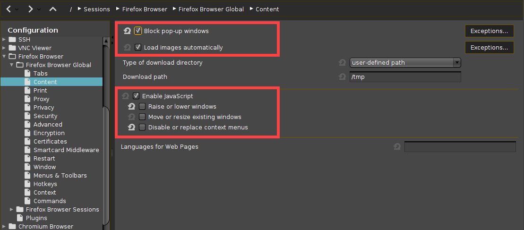Click the forward navigation arrow
This screenshot has height=230, width=524.
pos(30,9)
